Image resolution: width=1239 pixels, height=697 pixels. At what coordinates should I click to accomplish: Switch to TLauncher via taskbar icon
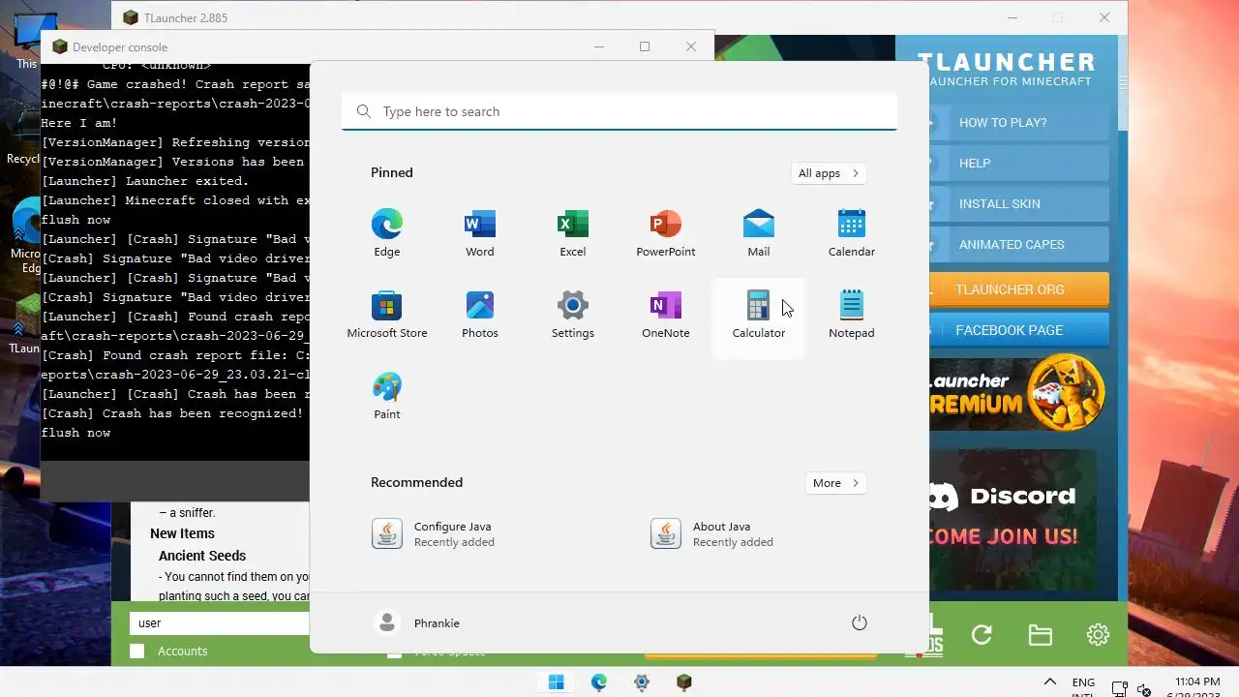684,682
